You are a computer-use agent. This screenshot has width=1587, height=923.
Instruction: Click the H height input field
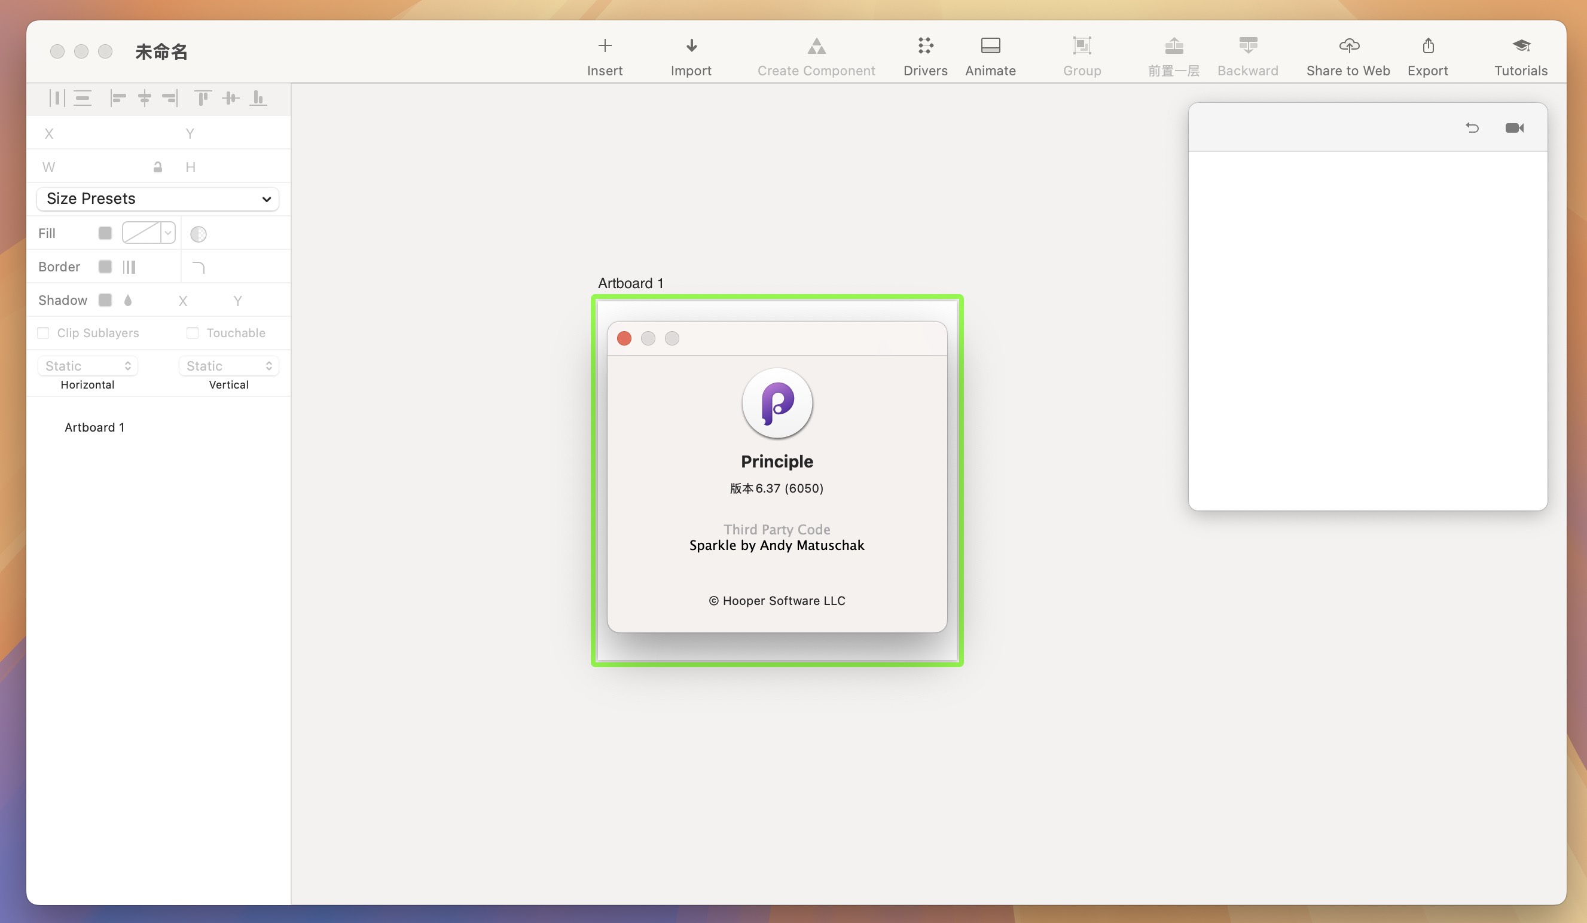[233, 167]
